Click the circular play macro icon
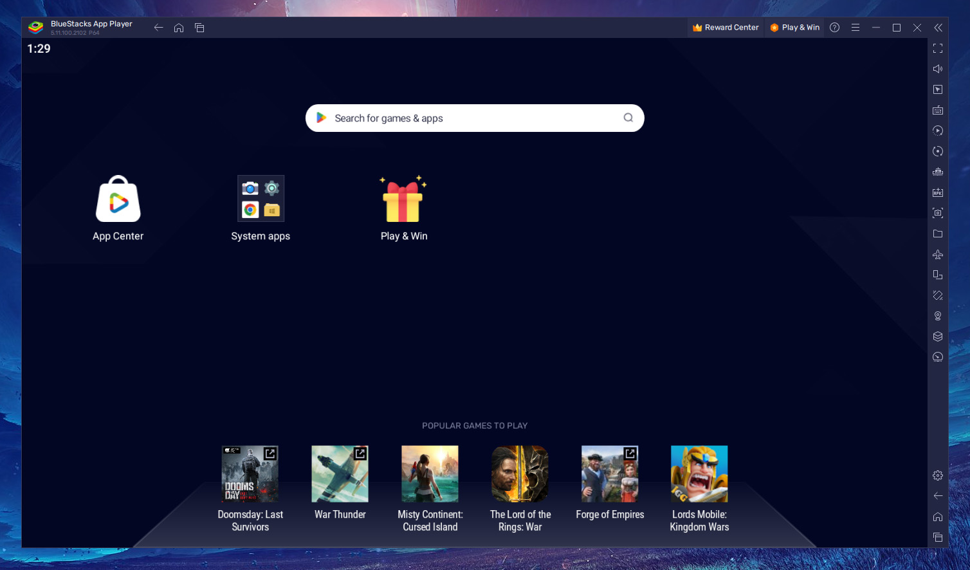This screenshot has width=970, height=570. click(938, 131)
